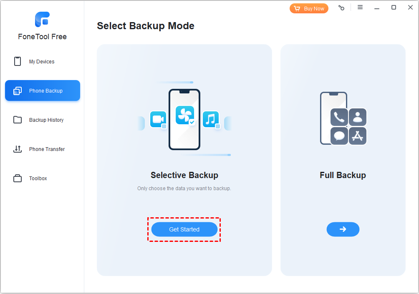Viewport: 419px width, 294px height.
Task: Click the video camera icon in Selective Backup
Action: pos(158,119)
